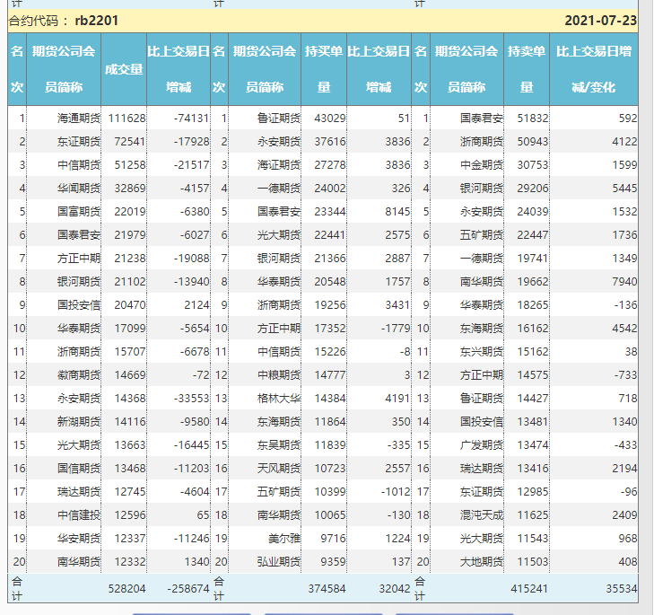Select volume value 111628
This screenshot has height=615, width=654.
[x=126, y=119]
